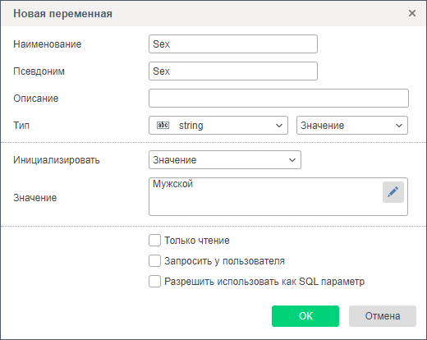Select the empty Описание field
Viewport: 427px width, 340px height.
pyautogui.click(x=278, y=98)
